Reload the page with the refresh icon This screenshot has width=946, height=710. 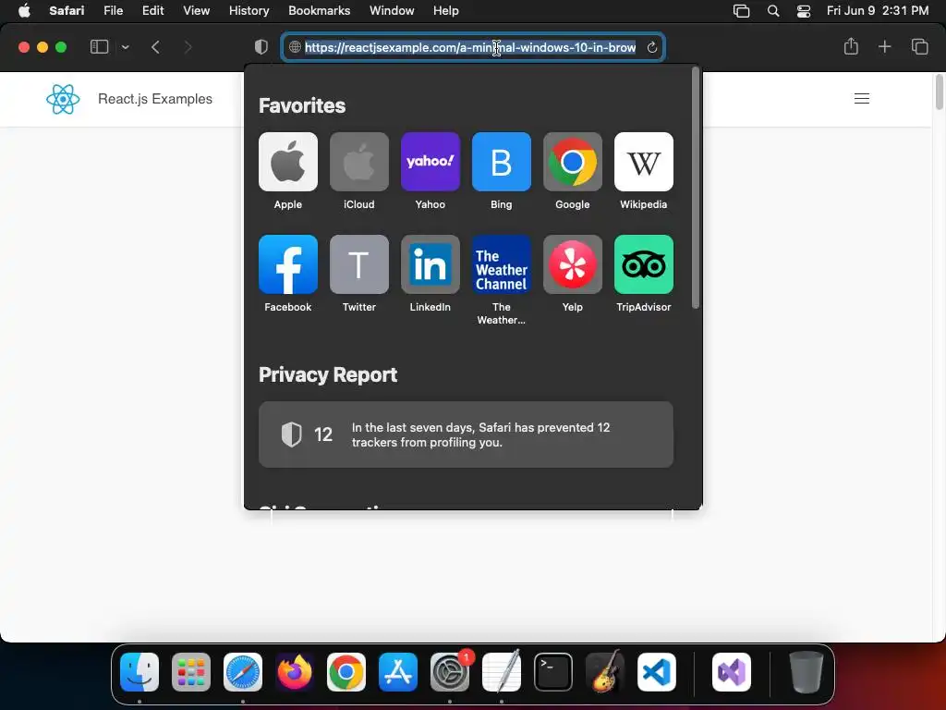(x=651, y=47)
